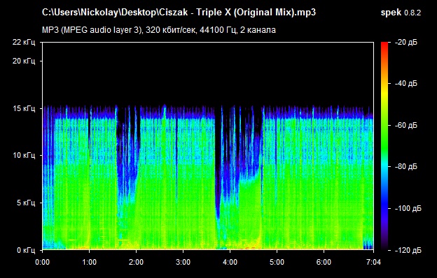437x278 pixels.
Task: Click the 1:00 time axis label
Action: pos(90,262)
